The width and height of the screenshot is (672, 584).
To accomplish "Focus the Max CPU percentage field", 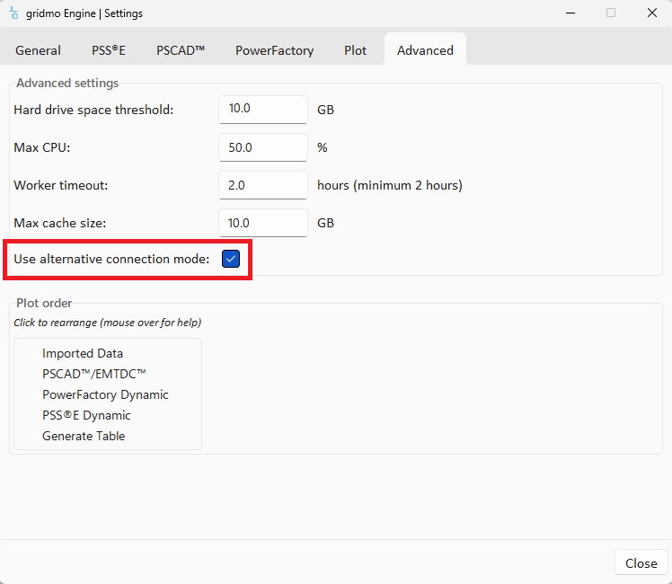I will pos(262,147).
